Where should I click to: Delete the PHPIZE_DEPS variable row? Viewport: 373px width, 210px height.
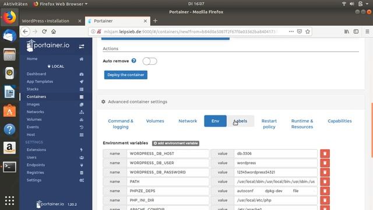click(325, 191)
